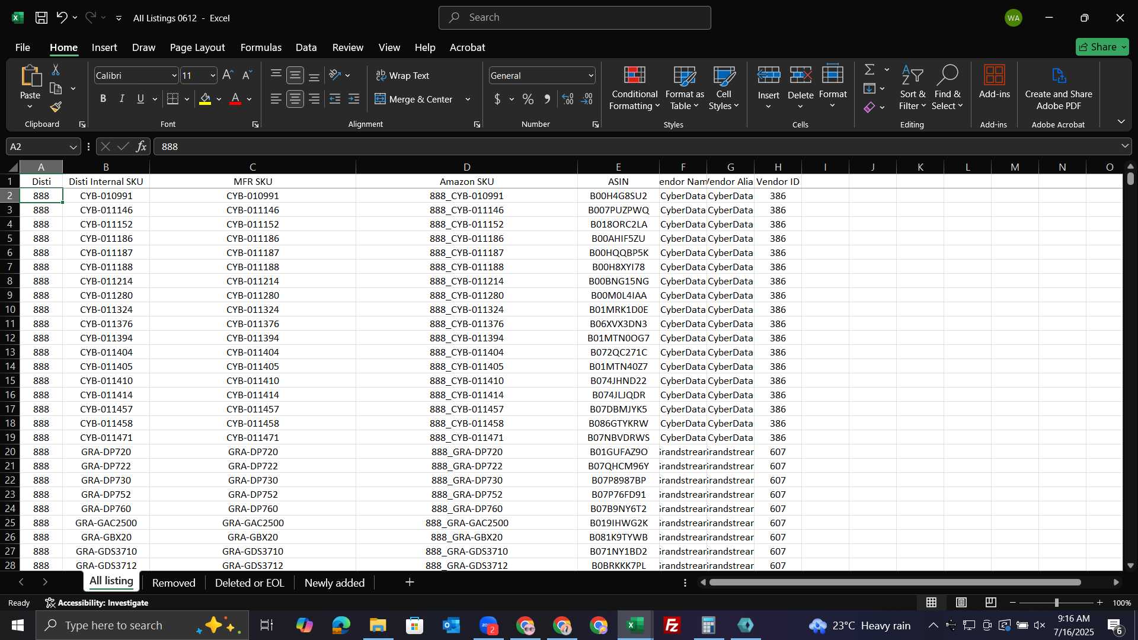The image size is (1138, 640).
Task: Click the red Font Color swatch
Action: 235,99
